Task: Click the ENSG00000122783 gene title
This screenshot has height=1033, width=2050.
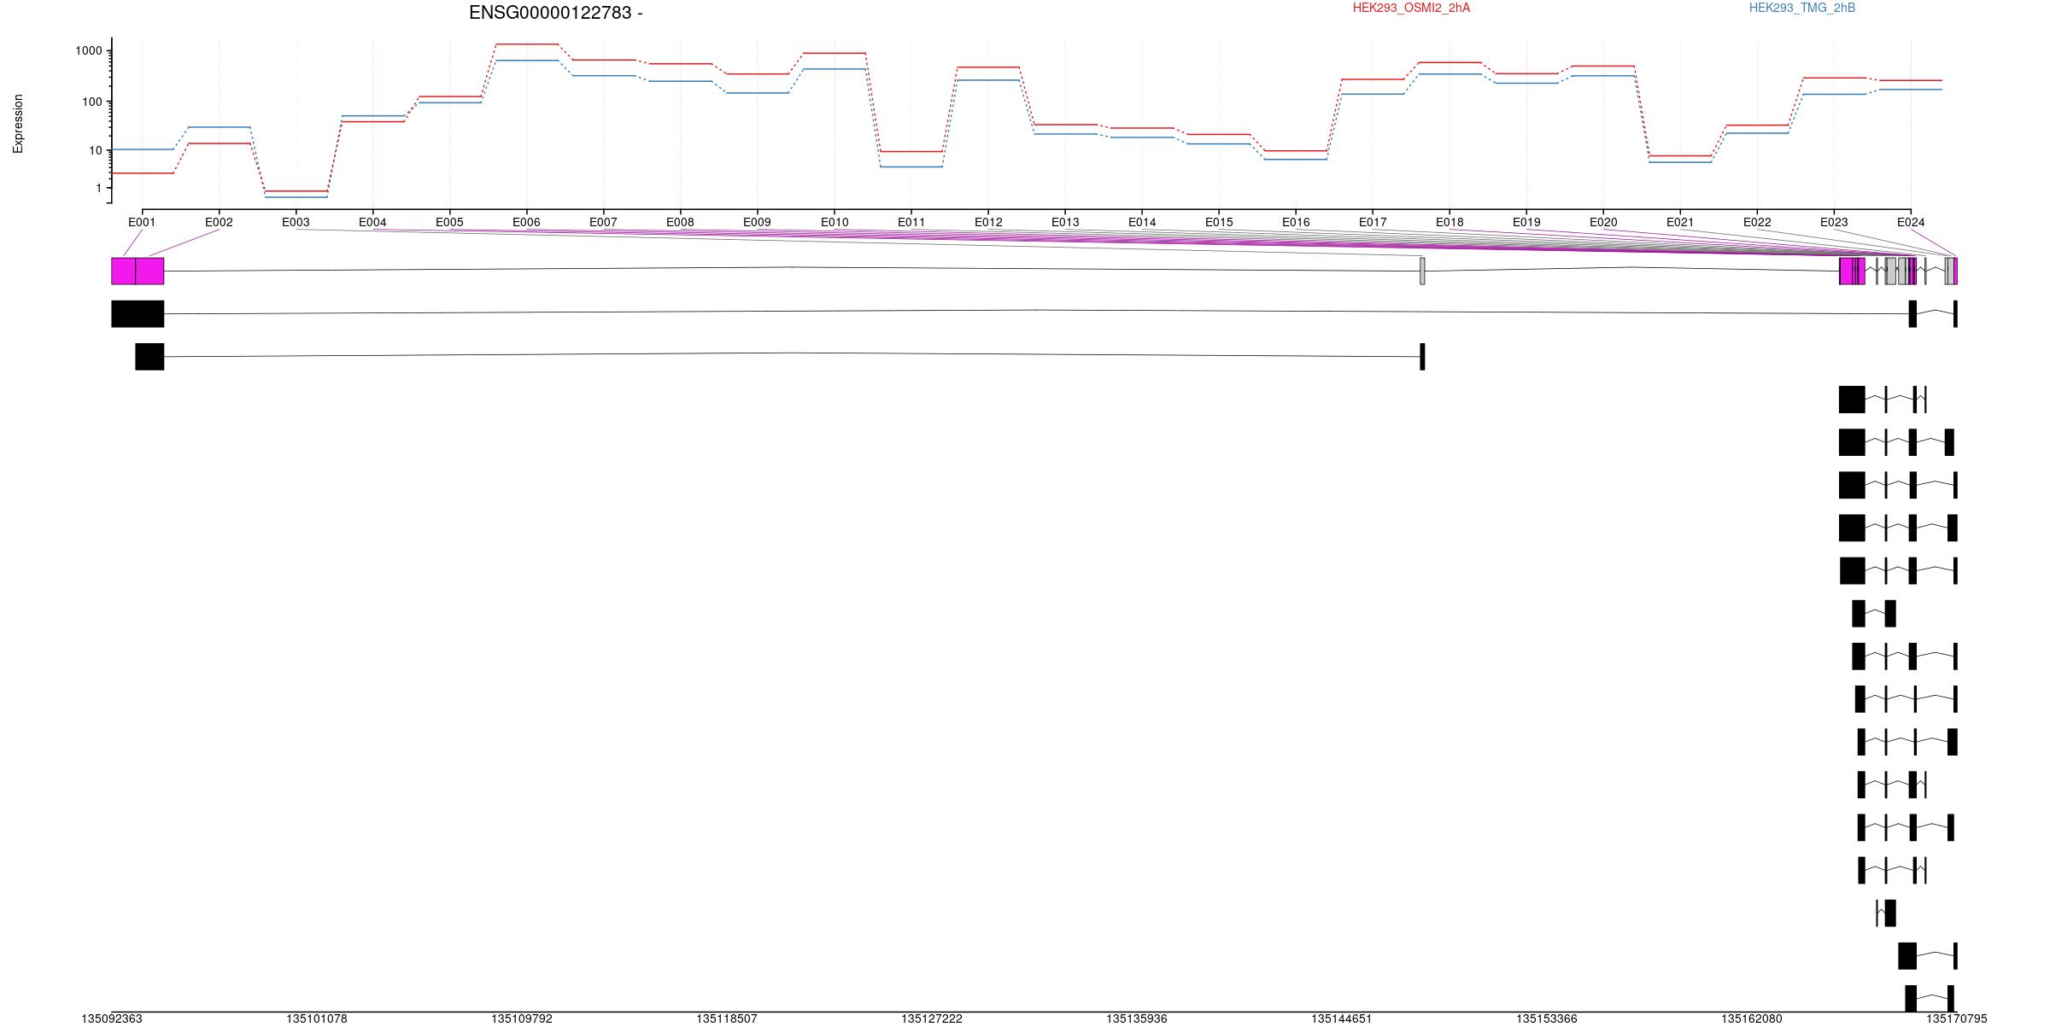Action: pos(556,13)
